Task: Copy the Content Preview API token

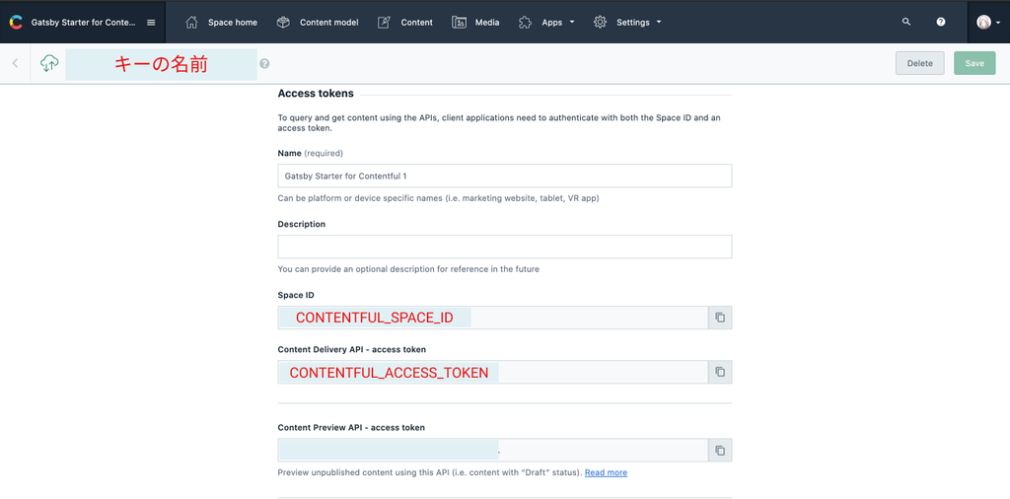Action: point(720,451)
